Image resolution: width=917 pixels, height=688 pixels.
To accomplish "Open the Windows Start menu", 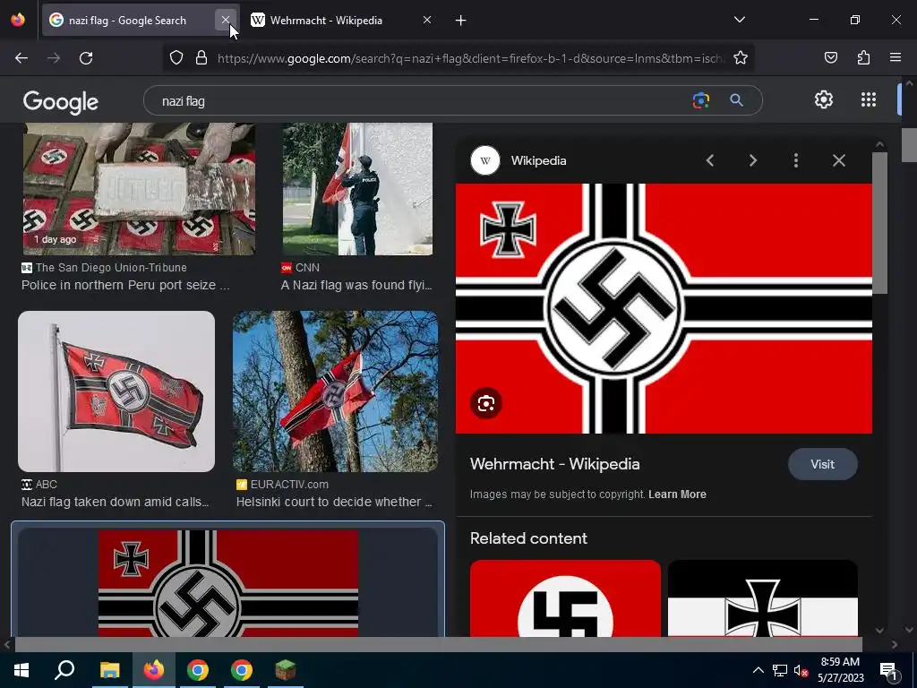I will pos(21,670).
